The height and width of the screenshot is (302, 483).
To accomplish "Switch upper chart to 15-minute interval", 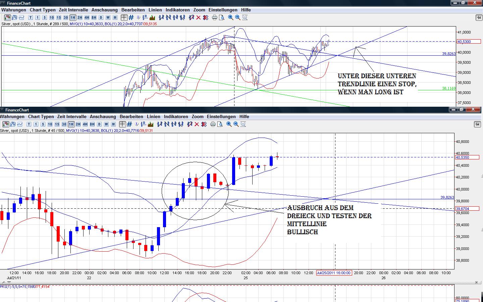I will click(59, 17).
